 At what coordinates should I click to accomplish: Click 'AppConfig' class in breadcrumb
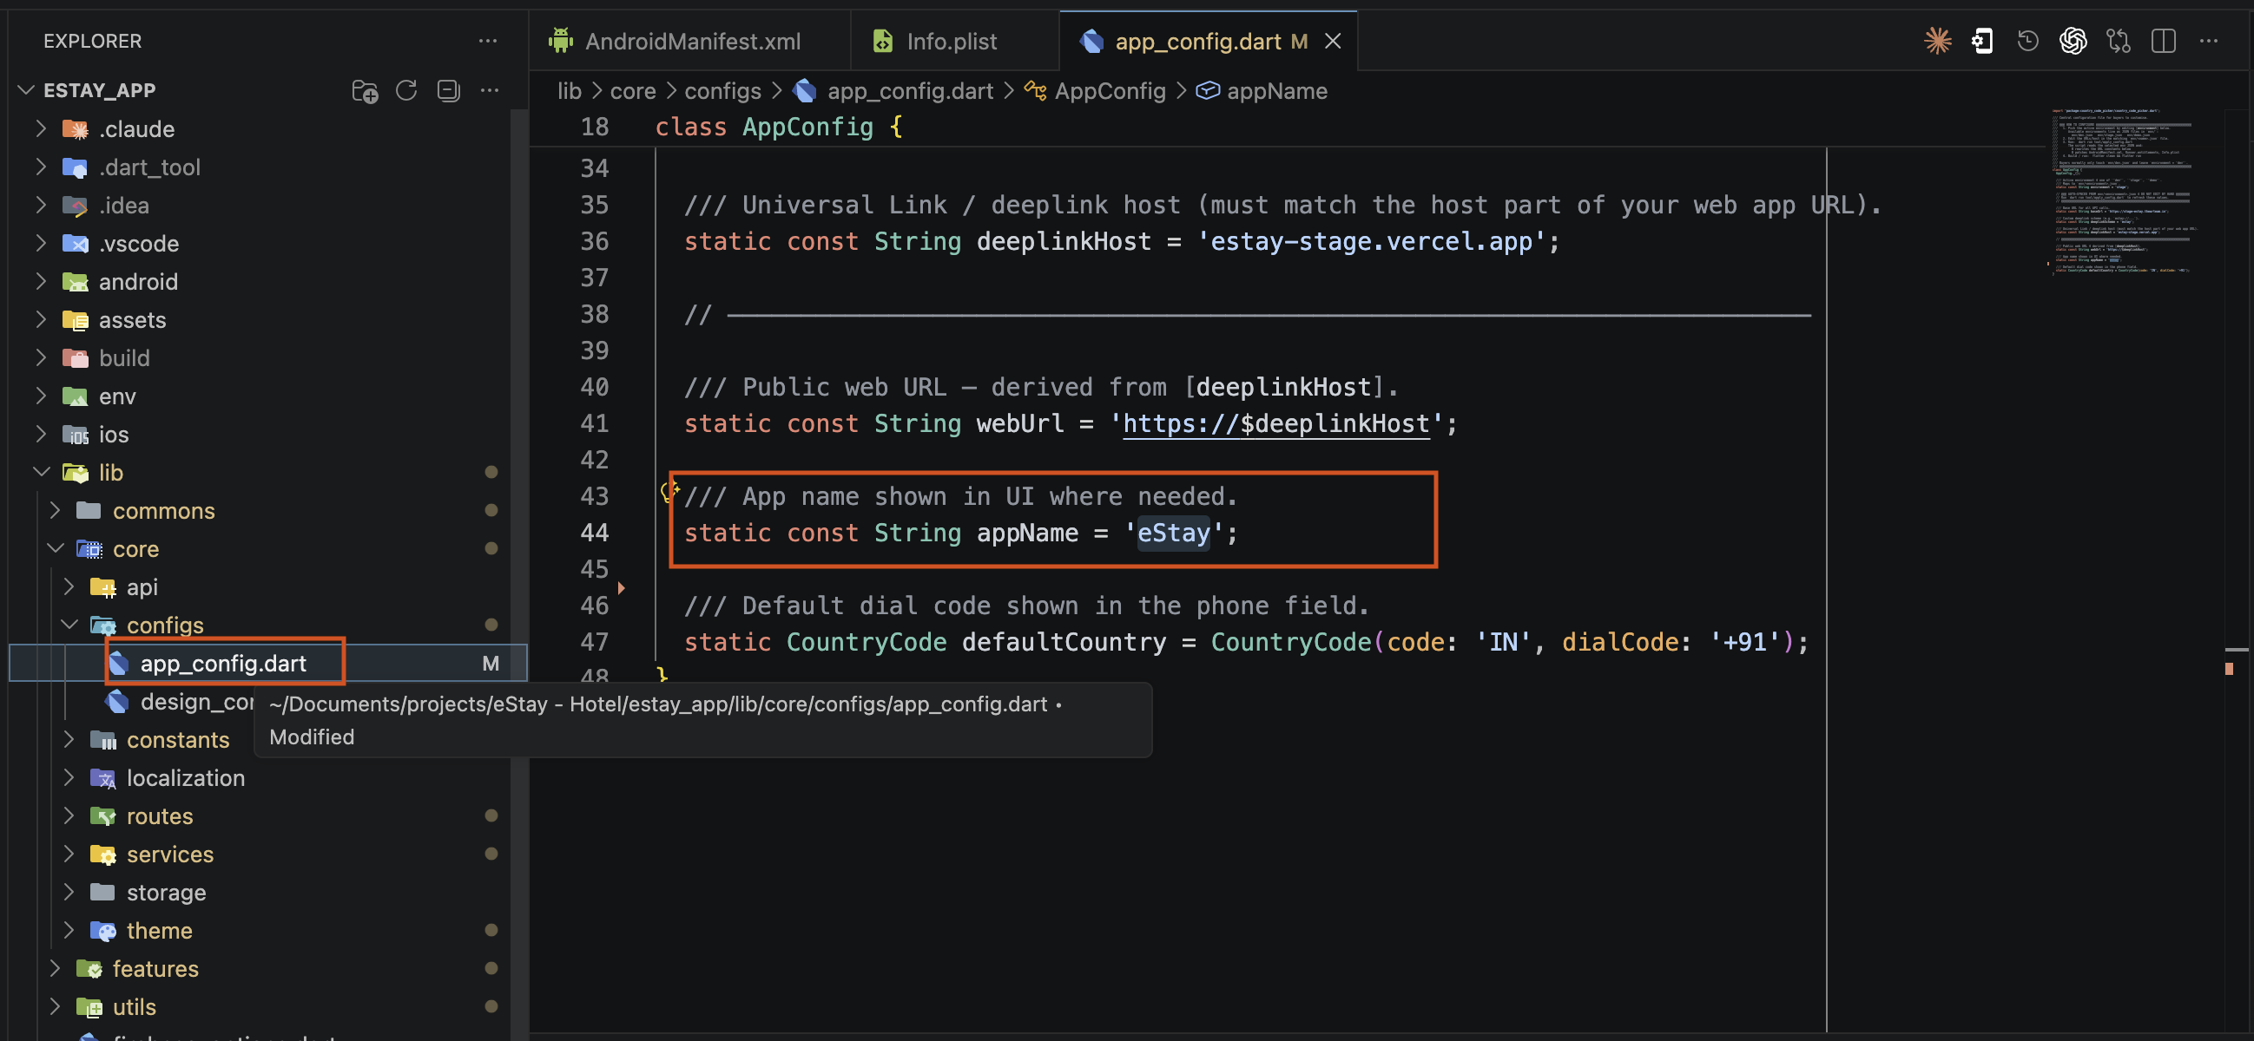[x=1111, y=91]
